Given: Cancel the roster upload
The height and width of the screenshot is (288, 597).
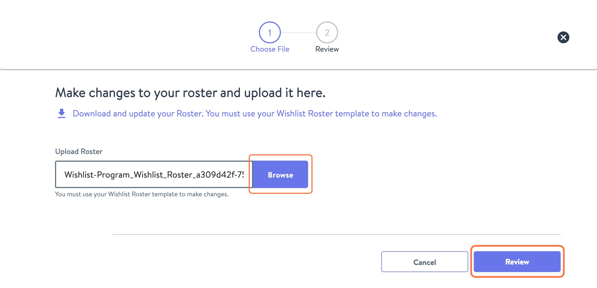Looking at the screenshot, I should [424, 262].
